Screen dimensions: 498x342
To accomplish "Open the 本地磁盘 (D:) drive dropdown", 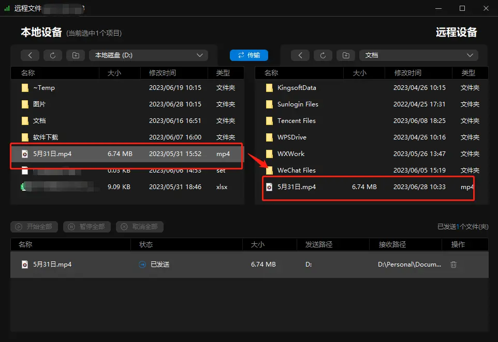I will click(x=149, y=55).
